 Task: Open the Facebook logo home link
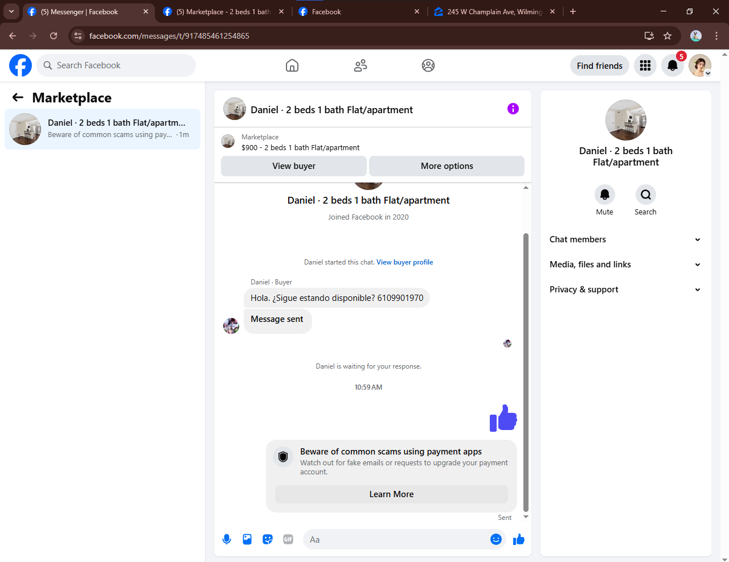click(21, 65)
